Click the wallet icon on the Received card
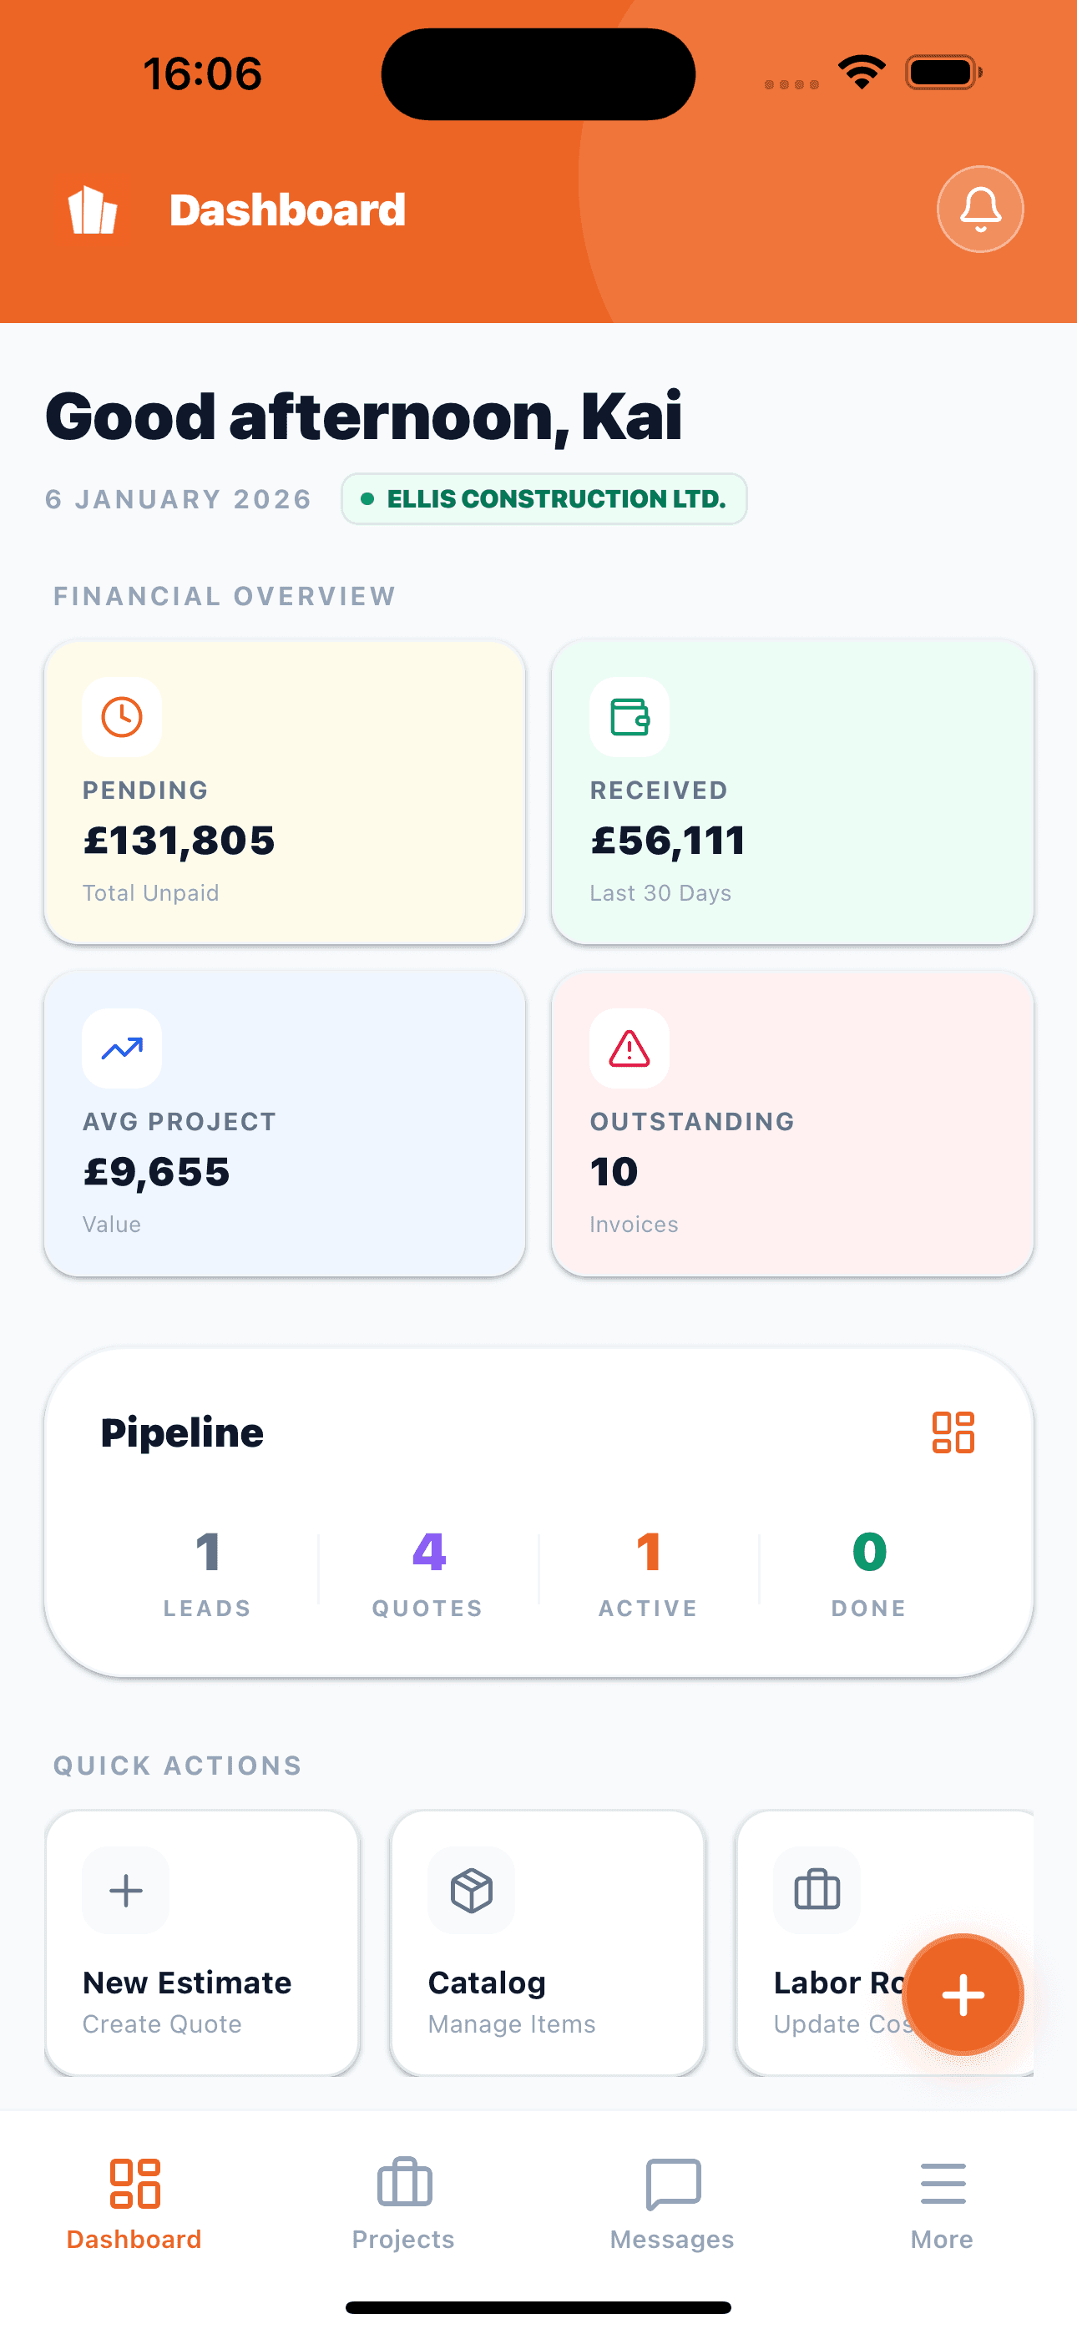Viewport: 1077px width, 2334px height. click(x=630, y=717)
